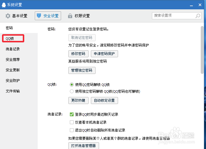Screen dimensions: 206x149
Task: Enable 退出QQ时自动删除所有消息记录 checkbox
Action: click(72, 130)
